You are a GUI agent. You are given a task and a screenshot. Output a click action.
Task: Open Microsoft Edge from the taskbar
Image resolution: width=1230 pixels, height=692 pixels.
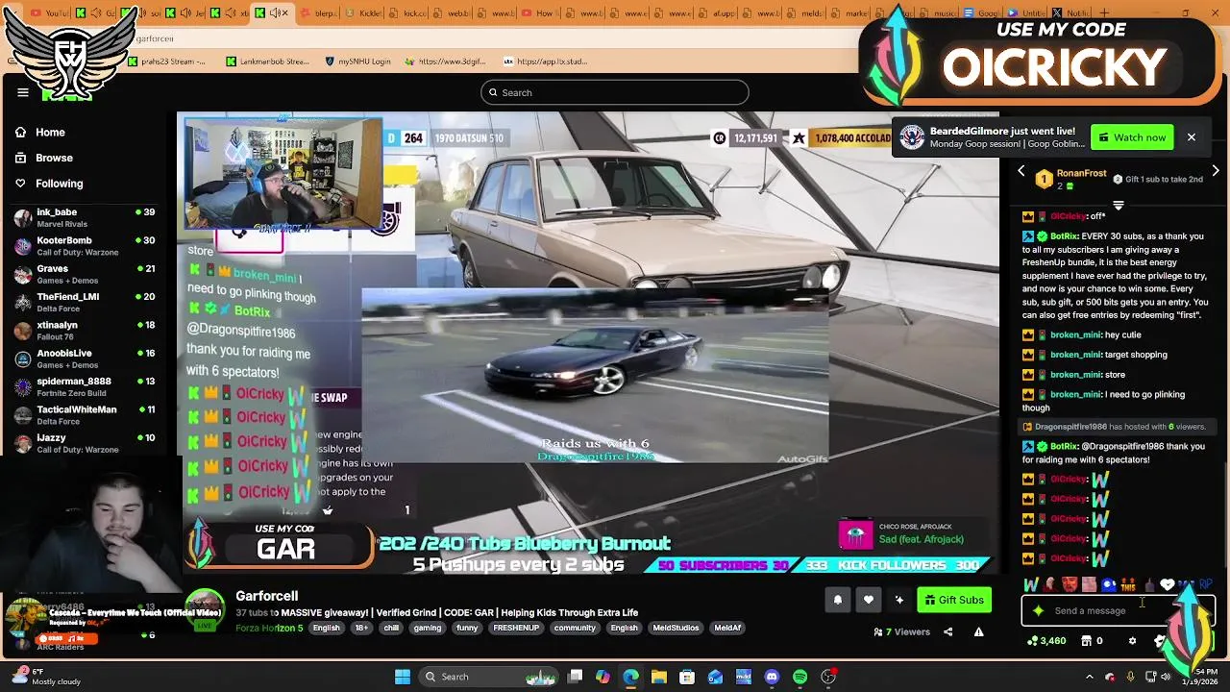pyautogui.click(x=630, y=677)
